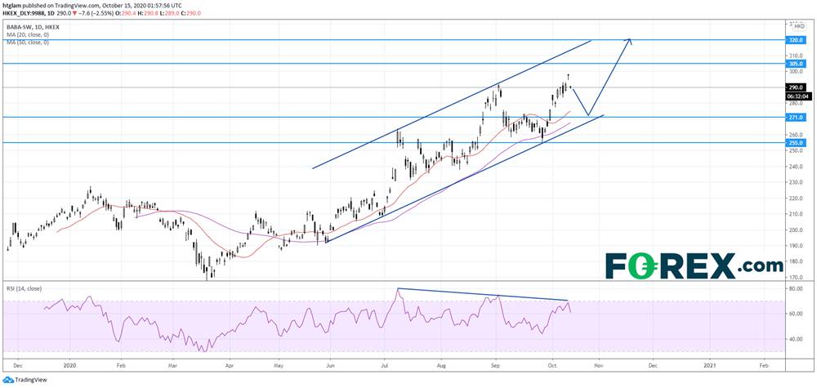817x388 pixels.
Task: Click the MA (50, close, 0) indicator legend
Action: coord(29,42)
